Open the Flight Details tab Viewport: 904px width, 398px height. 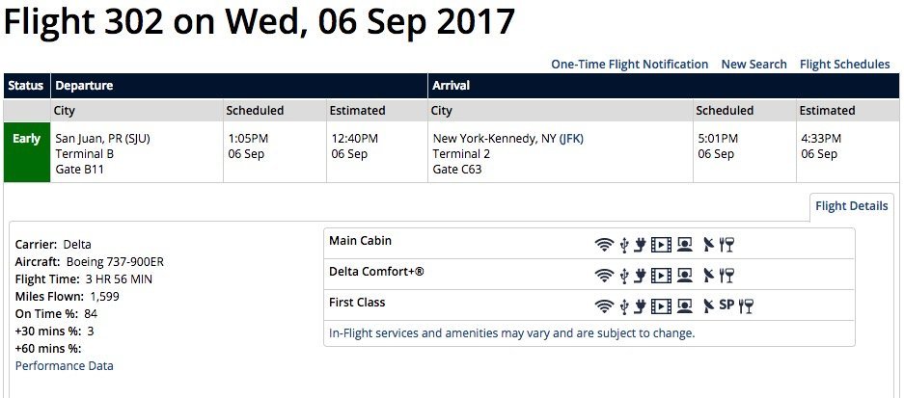click(x=851, y=206)
